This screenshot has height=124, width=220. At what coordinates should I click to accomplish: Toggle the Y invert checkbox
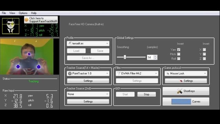(x=205, y=54)
